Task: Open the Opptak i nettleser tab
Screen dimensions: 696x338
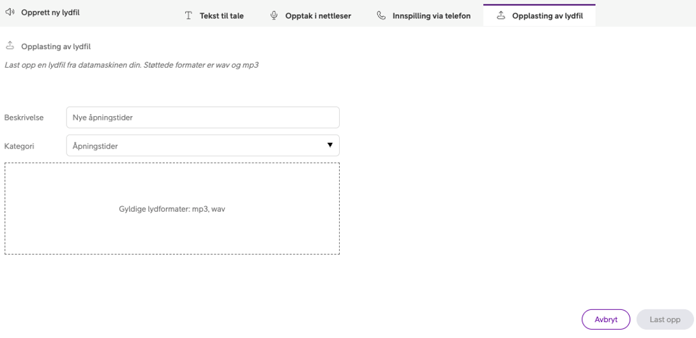Action: point(318,16)
